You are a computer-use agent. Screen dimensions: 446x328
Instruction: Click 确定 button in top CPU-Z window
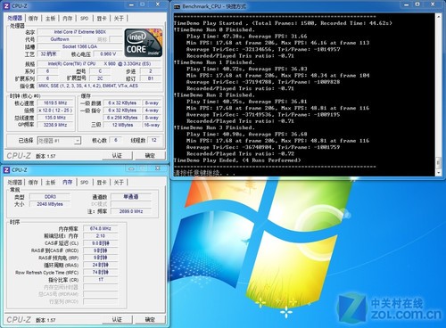(150, 155)
